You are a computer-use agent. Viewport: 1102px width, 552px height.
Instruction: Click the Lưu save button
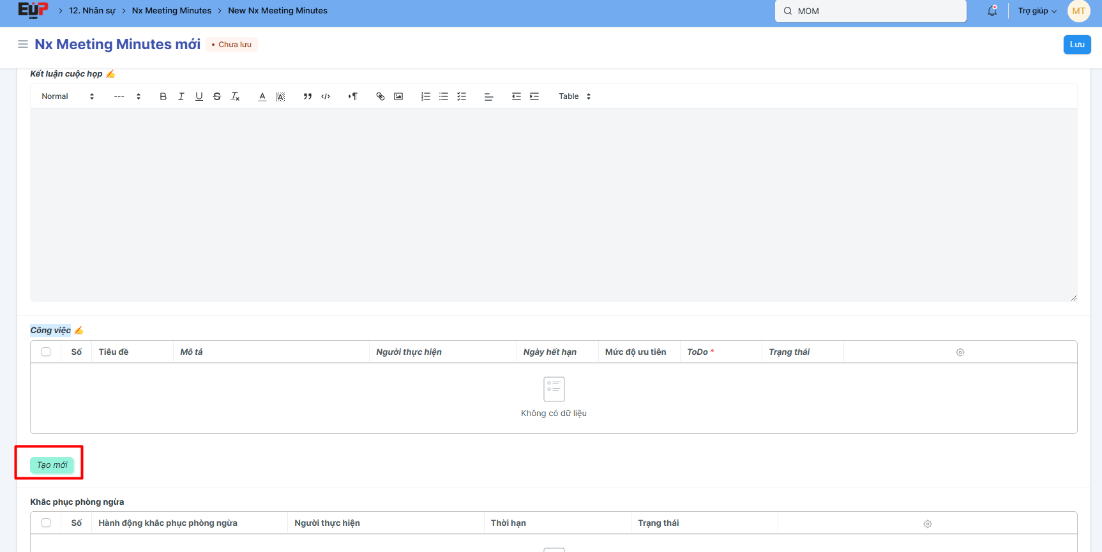(1077, 45)
